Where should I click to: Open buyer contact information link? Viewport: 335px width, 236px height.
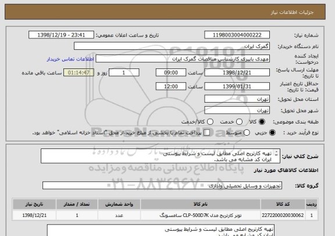point(70,59)
